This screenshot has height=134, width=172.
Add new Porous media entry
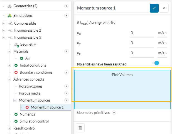pos(66,93)
